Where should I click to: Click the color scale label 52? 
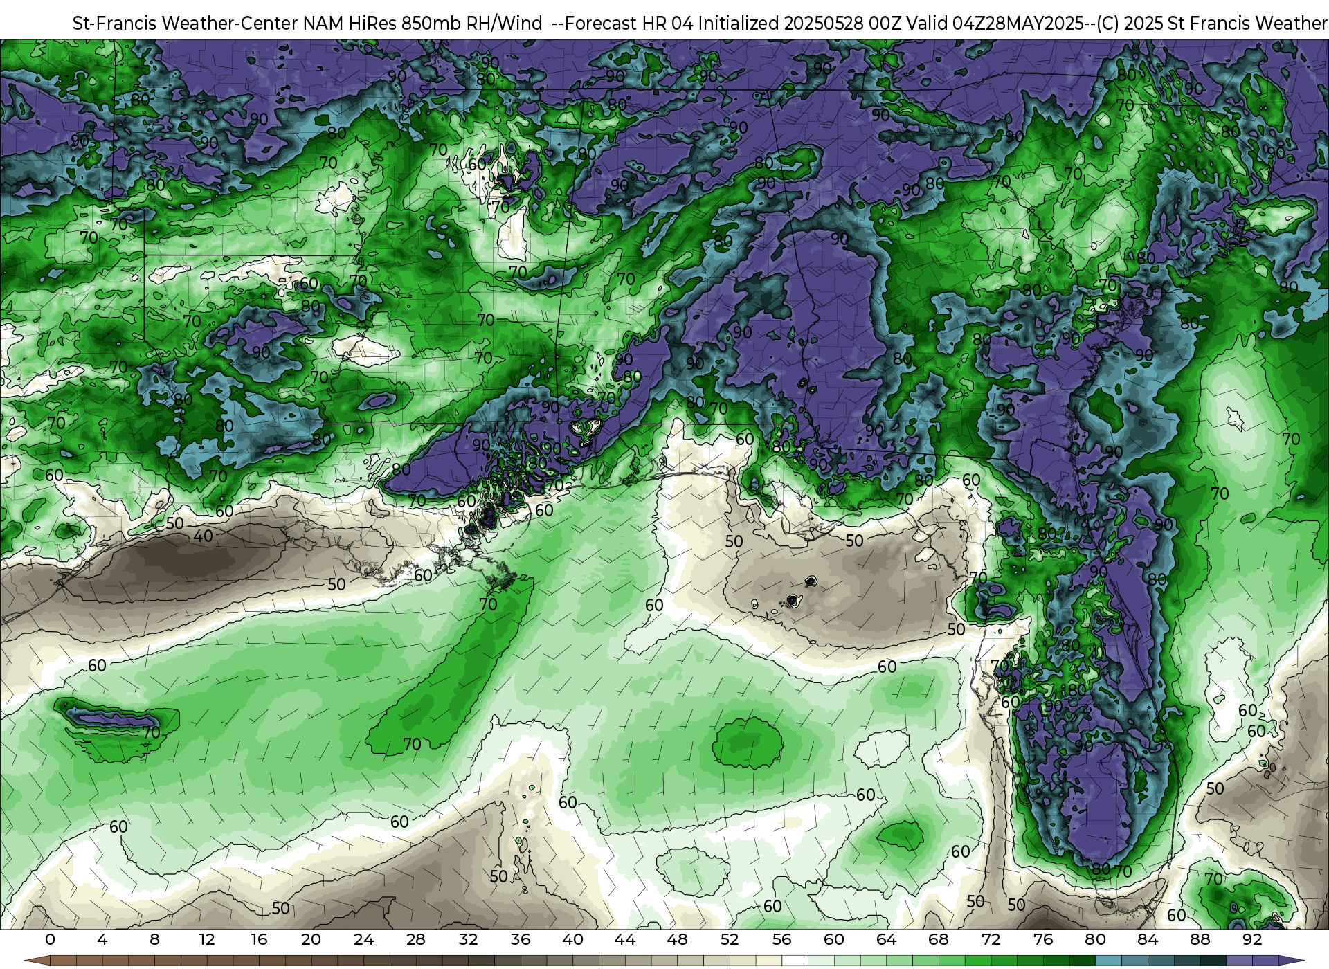730,940
